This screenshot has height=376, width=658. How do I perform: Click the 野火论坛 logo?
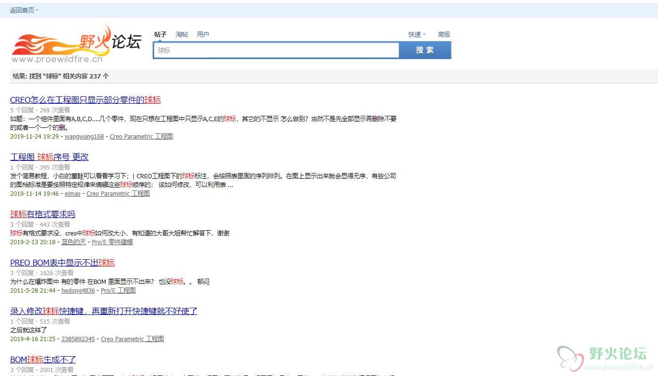(77, 45)
